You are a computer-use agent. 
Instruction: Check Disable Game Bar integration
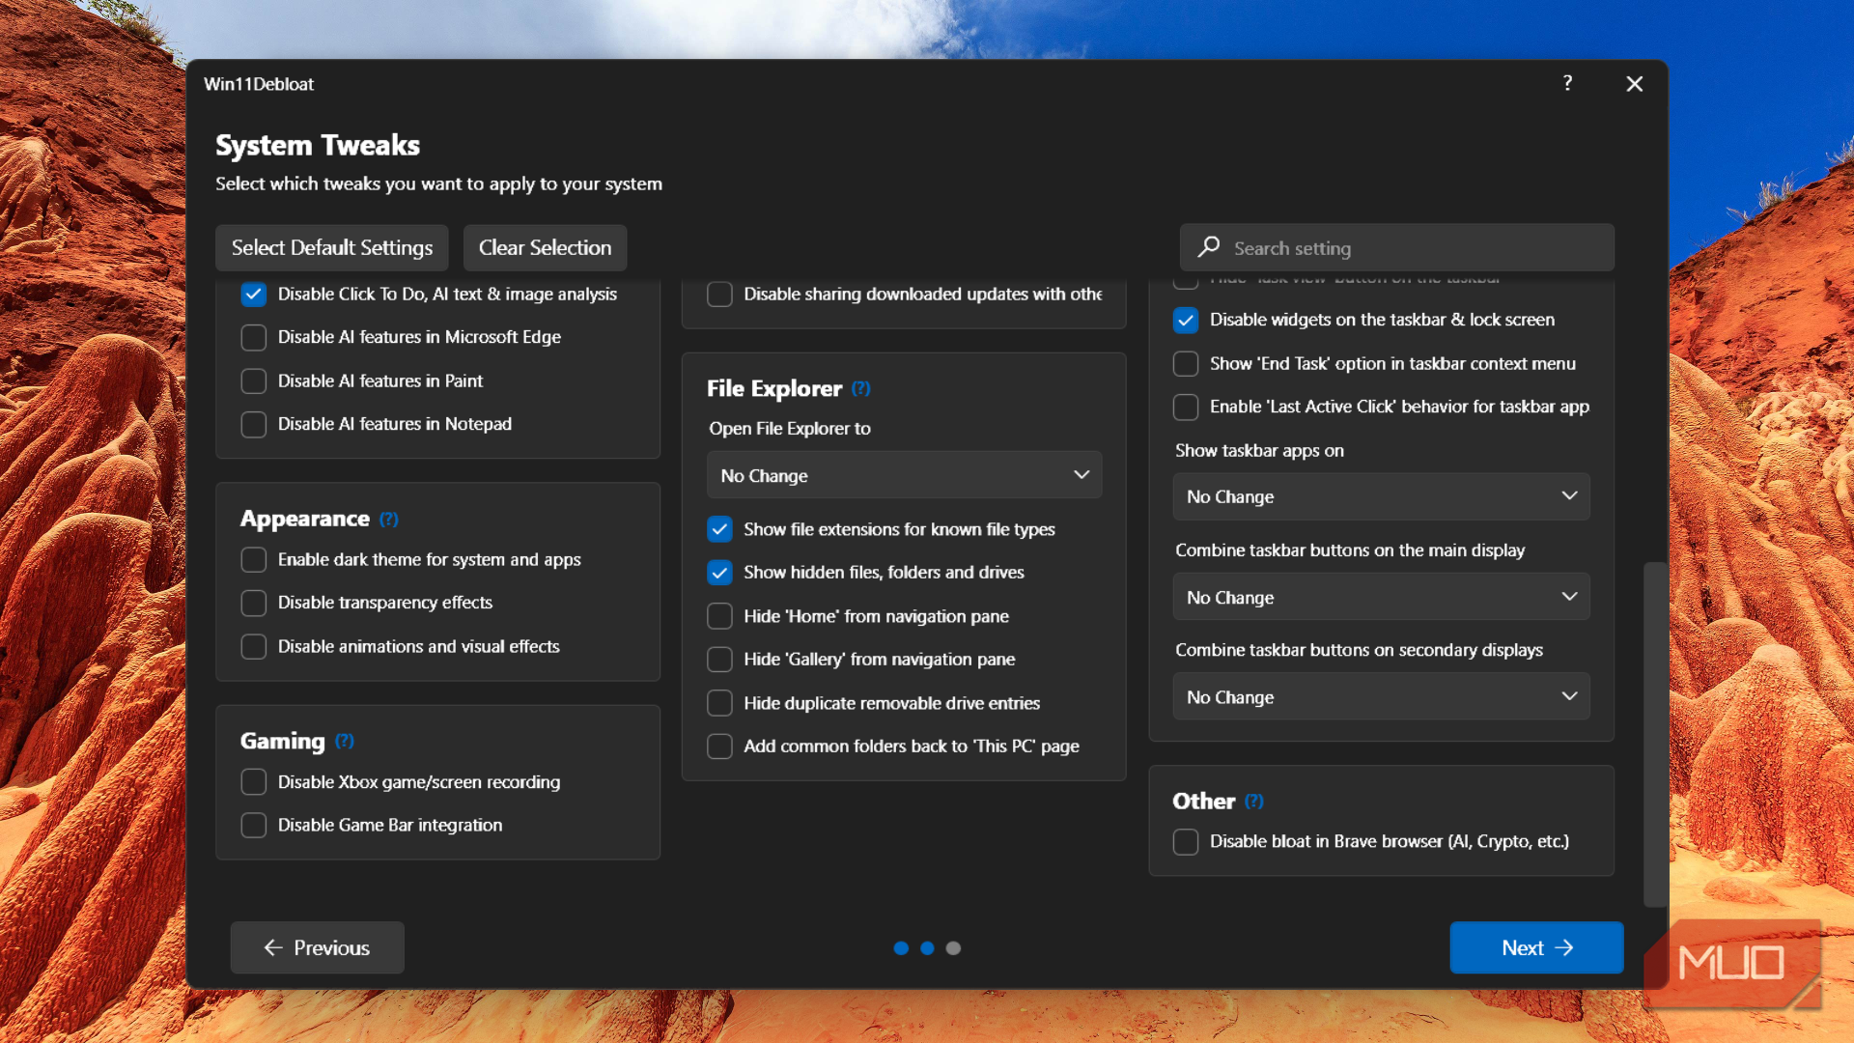[253, 826]
